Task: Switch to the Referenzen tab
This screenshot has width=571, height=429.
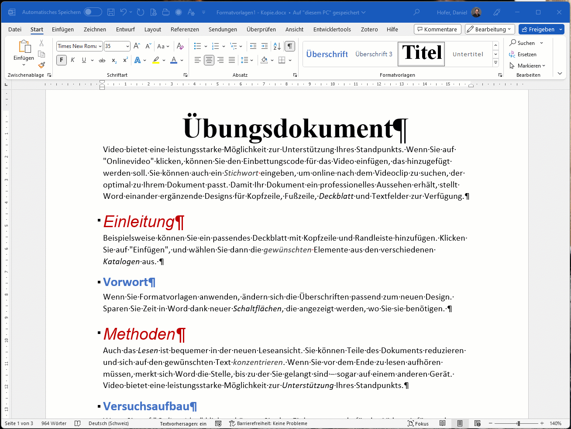Action: [x=185, y=29]
